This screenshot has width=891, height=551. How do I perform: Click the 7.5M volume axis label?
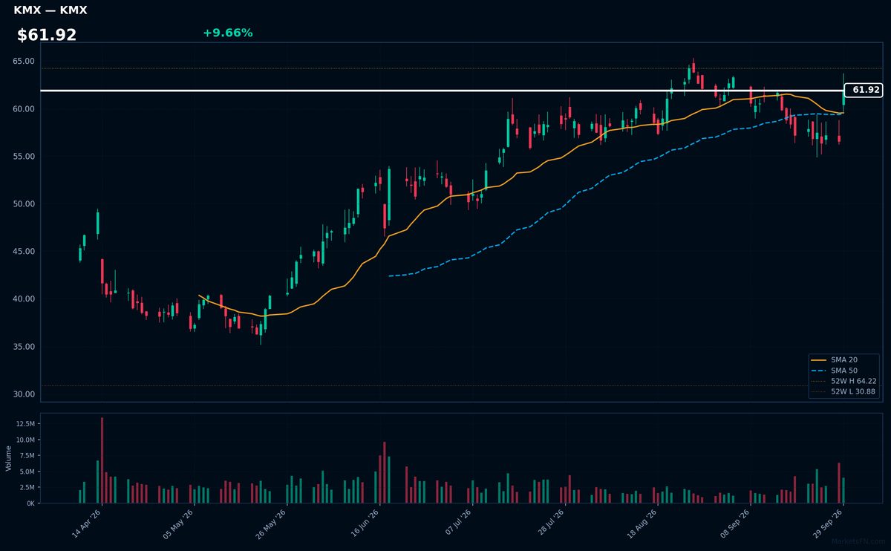[x=27, y=455]
